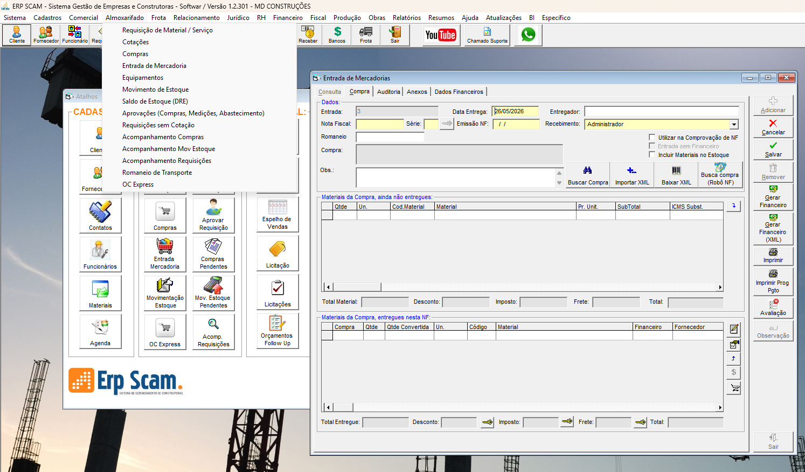Screen dimensions: 805x472
Task: Select Movimento de Estoque menu item
Action: point(155,90)
